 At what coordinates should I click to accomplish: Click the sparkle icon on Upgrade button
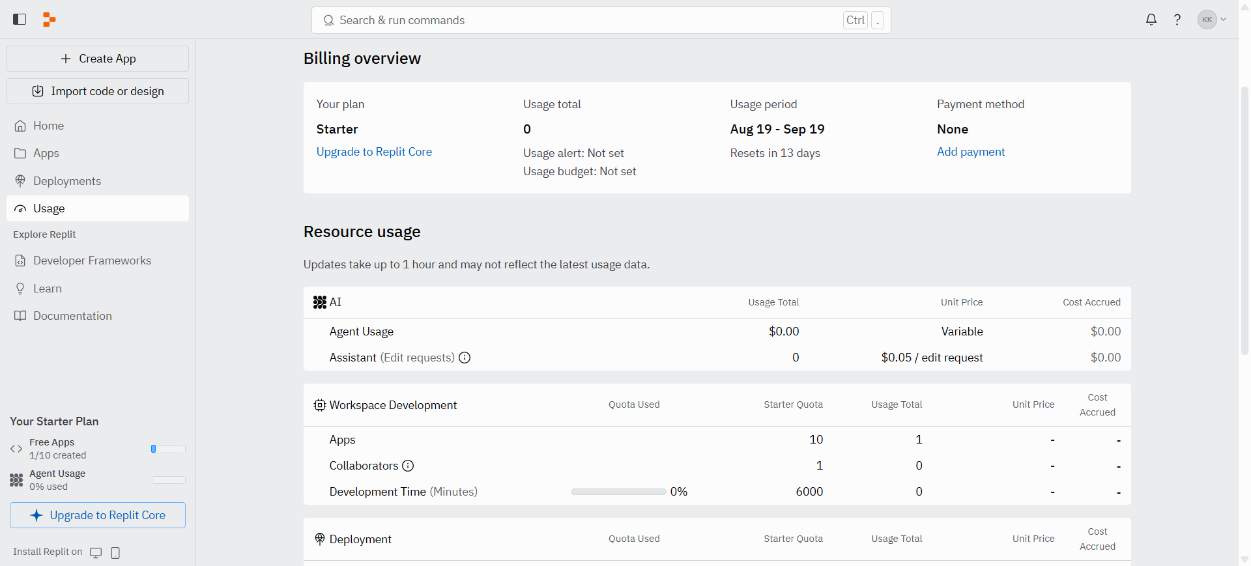(36, 515)
